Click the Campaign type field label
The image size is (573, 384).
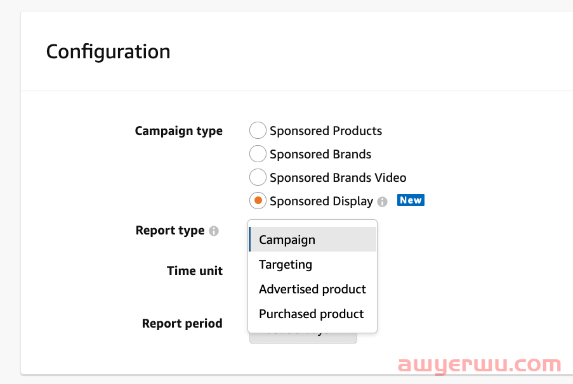(x=179, y=131)
